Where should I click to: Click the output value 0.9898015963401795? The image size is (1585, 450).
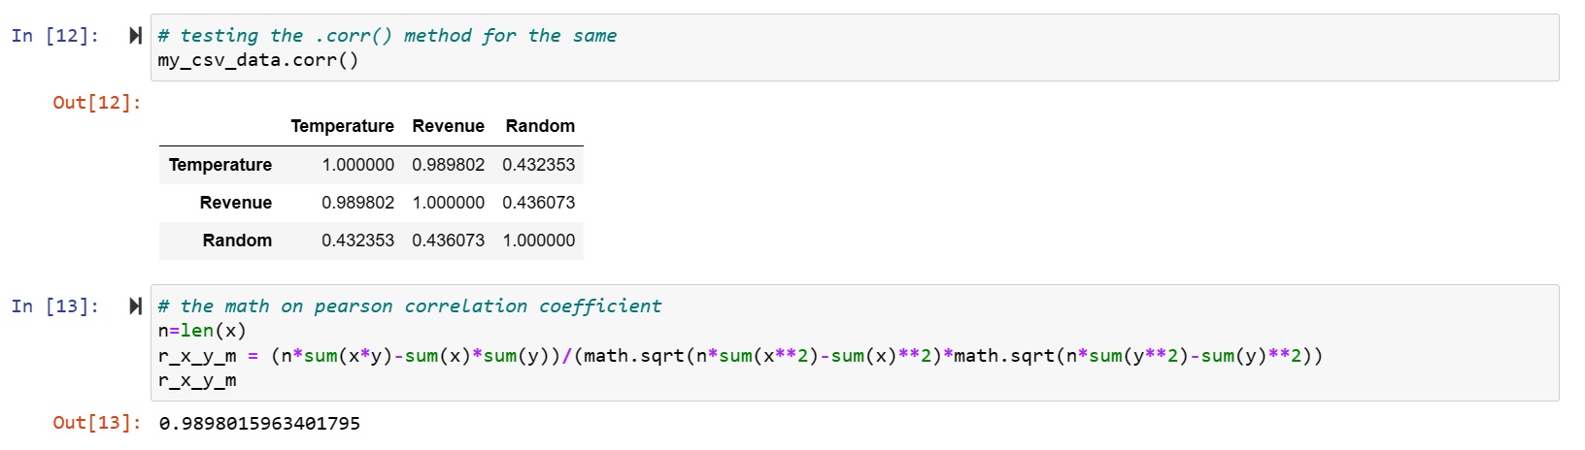coord(259,423)
